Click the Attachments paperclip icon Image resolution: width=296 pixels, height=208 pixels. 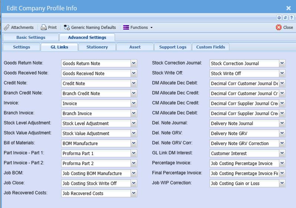click(x=7, y=27)
